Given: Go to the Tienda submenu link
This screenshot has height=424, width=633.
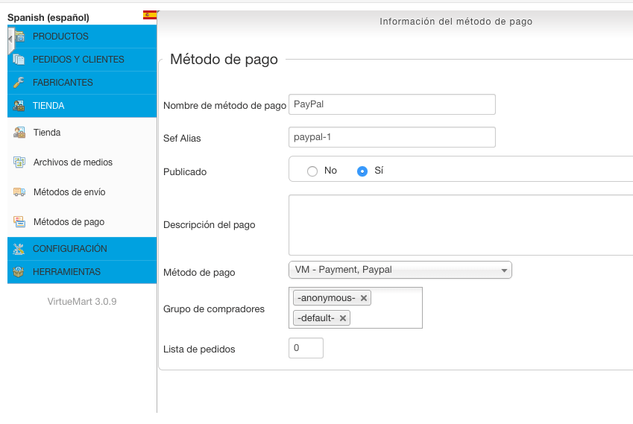Looking at the screenshot, I should coord(47,133).
